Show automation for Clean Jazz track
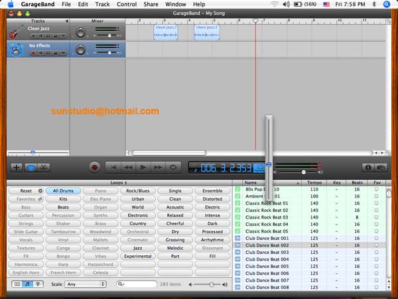 click(63, 36)
